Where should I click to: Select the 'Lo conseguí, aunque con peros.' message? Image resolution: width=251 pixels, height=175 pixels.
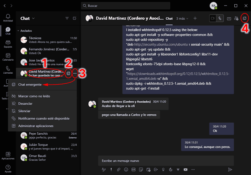click(207, 145)
